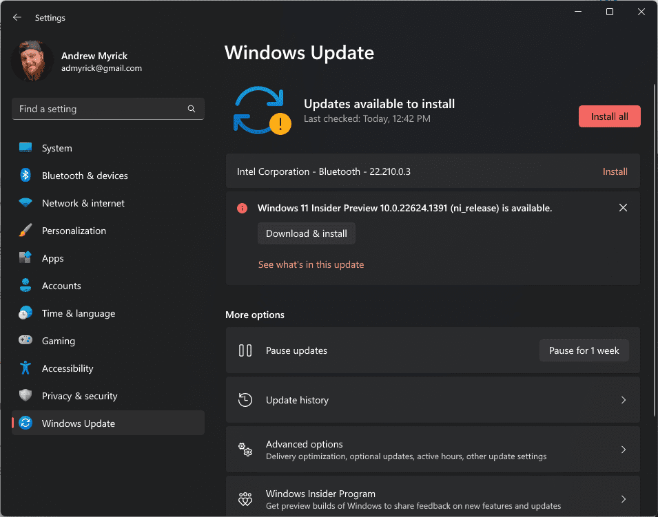Open Bluetooth & devices settings
This screenshot has width=658, height=517.
[108, 176]
